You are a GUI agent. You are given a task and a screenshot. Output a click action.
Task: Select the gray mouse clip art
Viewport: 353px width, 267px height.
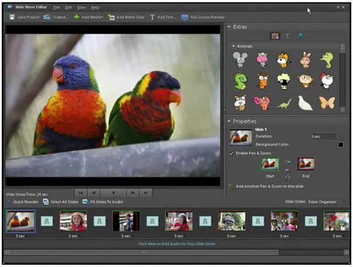pos(240,60)
